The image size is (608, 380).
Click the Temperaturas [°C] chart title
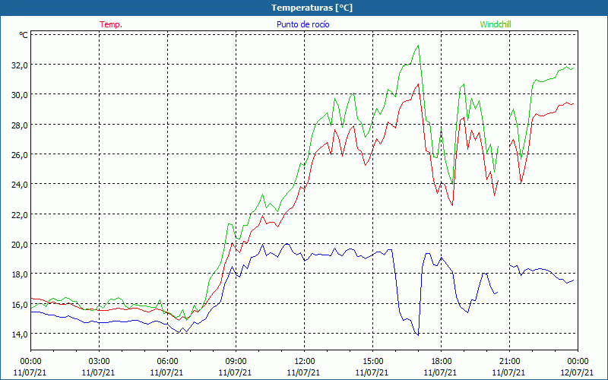312,8
